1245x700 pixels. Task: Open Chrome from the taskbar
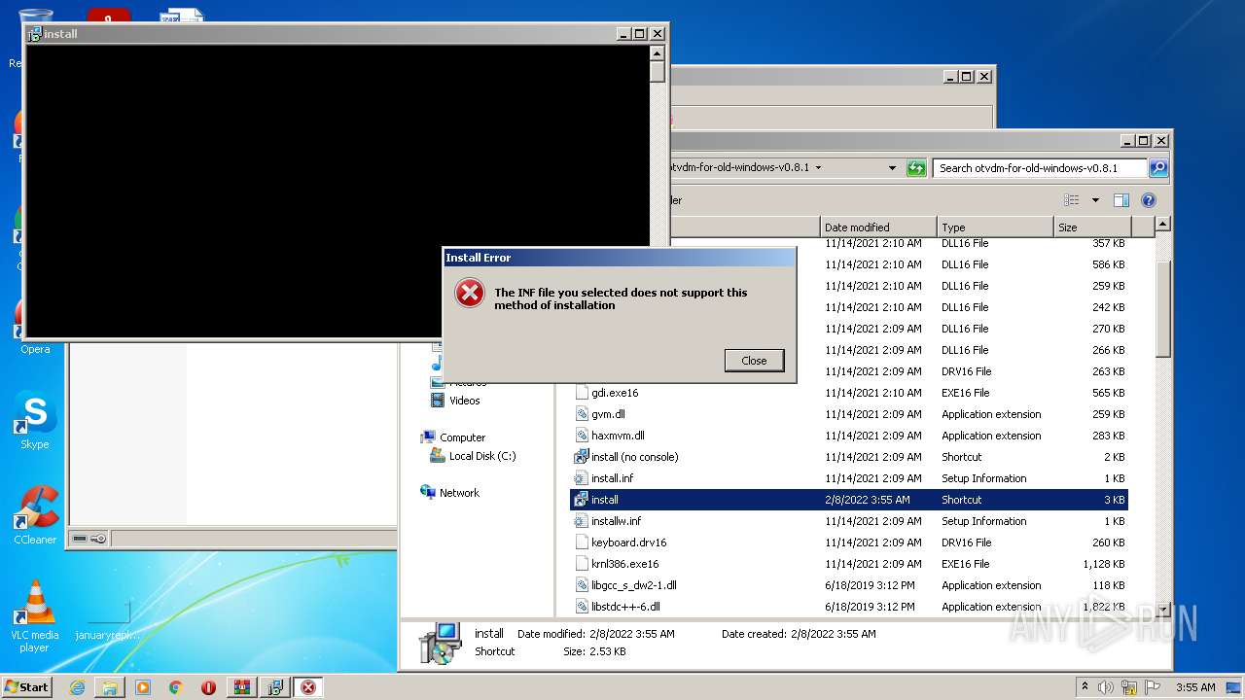click(176, 687)
